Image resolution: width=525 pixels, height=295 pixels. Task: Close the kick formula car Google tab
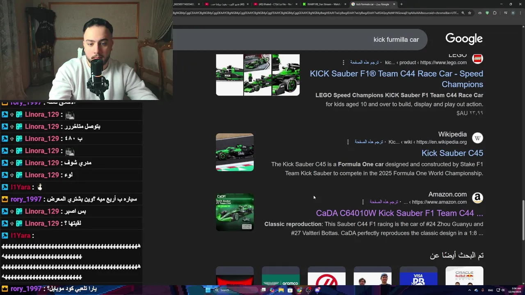[394, 4]
